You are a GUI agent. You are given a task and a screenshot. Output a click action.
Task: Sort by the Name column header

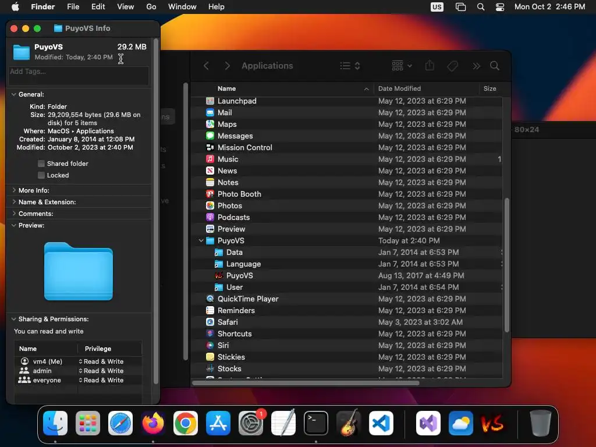(282, 88)
